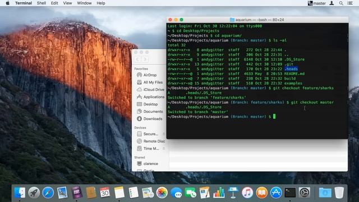
Task: Open View menu in menu bar
Action: 67,3
